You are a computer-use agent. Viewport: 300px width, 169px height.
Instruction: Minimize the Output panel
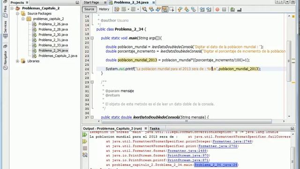292,128
